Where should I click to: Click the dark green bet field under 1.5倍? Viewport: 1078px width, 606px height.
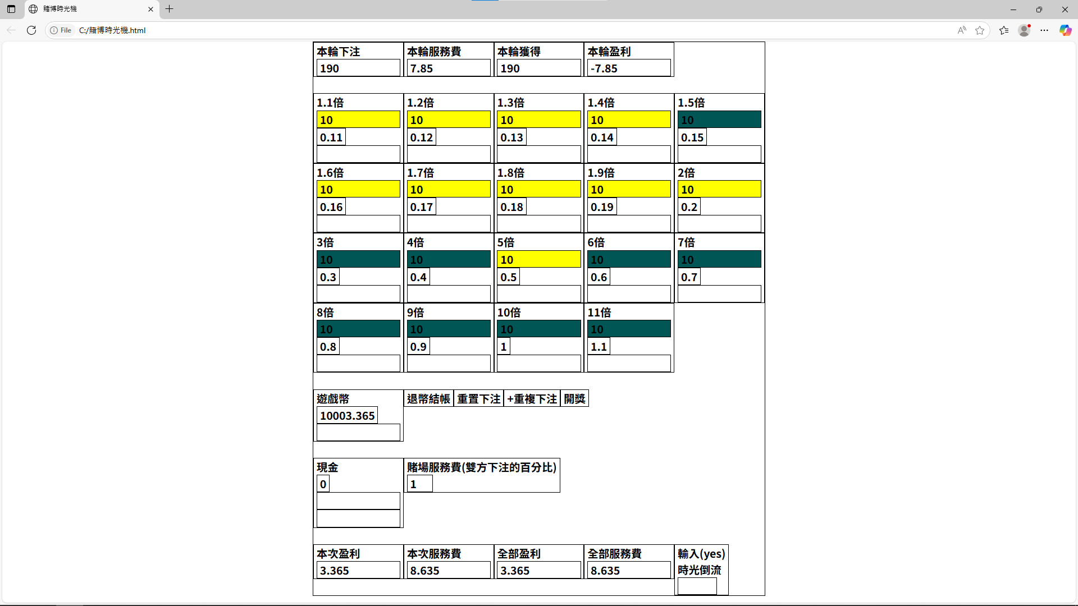click(x=719, y=120)
